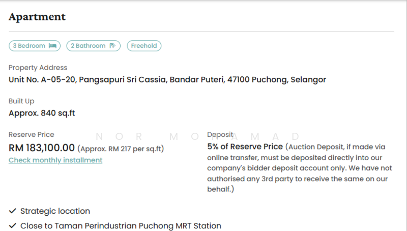Click the Strategic location text
The image size is (407, 231).
(x=55, y=211)
